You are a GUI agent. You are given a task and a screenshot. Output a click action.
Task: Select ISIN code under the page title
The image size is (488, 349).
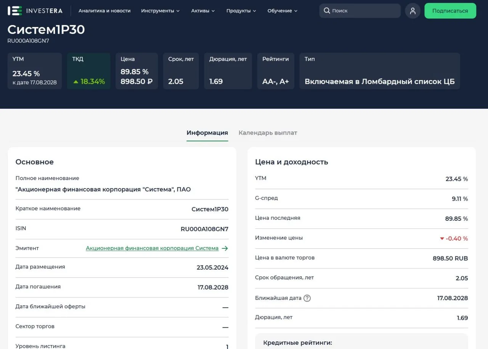click(x=28, y=41)
